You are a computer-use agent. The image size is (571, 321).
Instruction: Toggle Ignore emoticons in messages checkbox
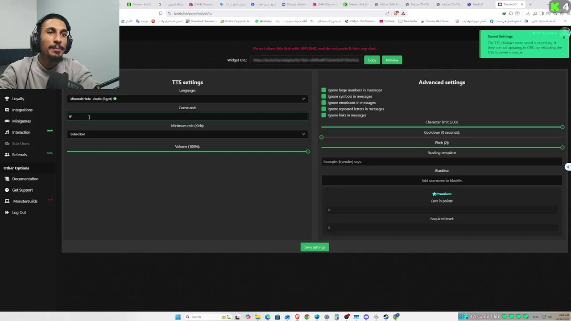click(324, 103)
